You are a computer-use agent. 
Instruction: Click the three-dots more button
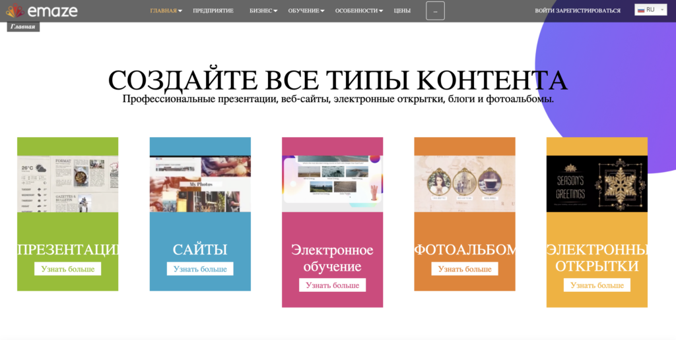435,11
